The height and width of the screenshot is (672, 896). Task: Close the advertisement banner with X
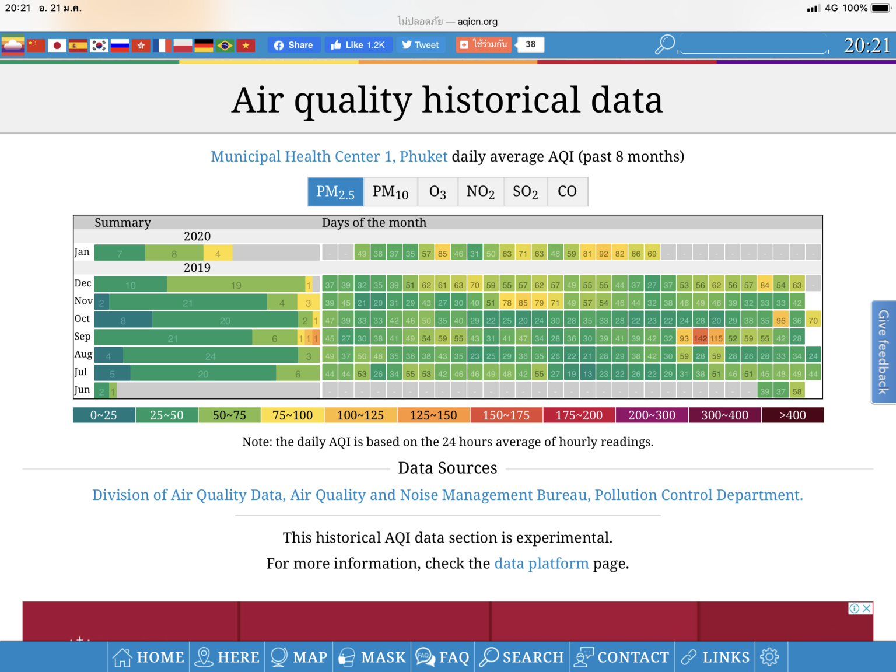pos(867,608)
